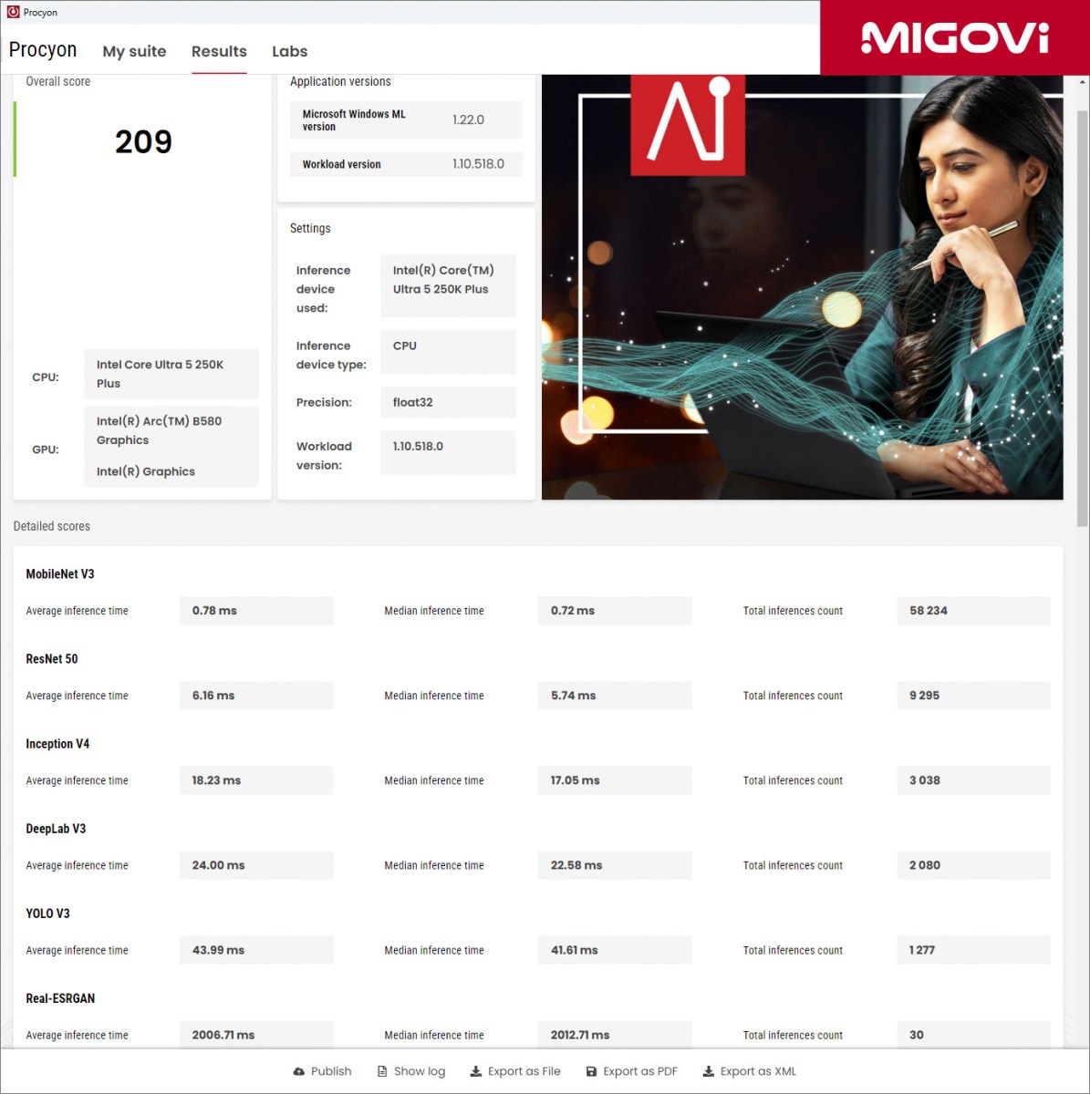1090x1094 pixels.
Task: Click DeepLab V3 average time 24.00 ms
Action: pos(256,865)
